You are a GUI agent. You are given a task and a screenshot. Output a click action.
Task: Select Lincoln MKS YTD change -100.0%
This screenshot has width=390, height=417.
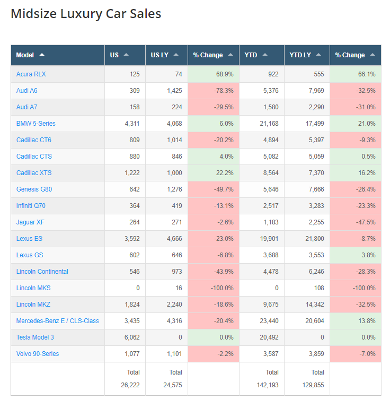[364, 288]
